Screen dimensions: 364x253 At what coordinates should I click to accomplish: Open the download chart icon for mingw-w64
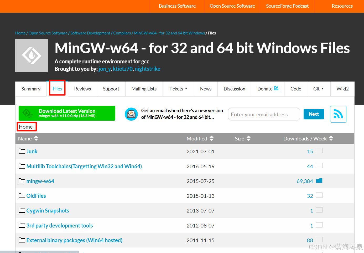pyautogui.click(x=319, y=181)
